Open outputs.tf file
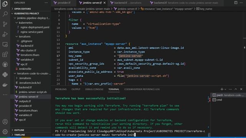 31,101
